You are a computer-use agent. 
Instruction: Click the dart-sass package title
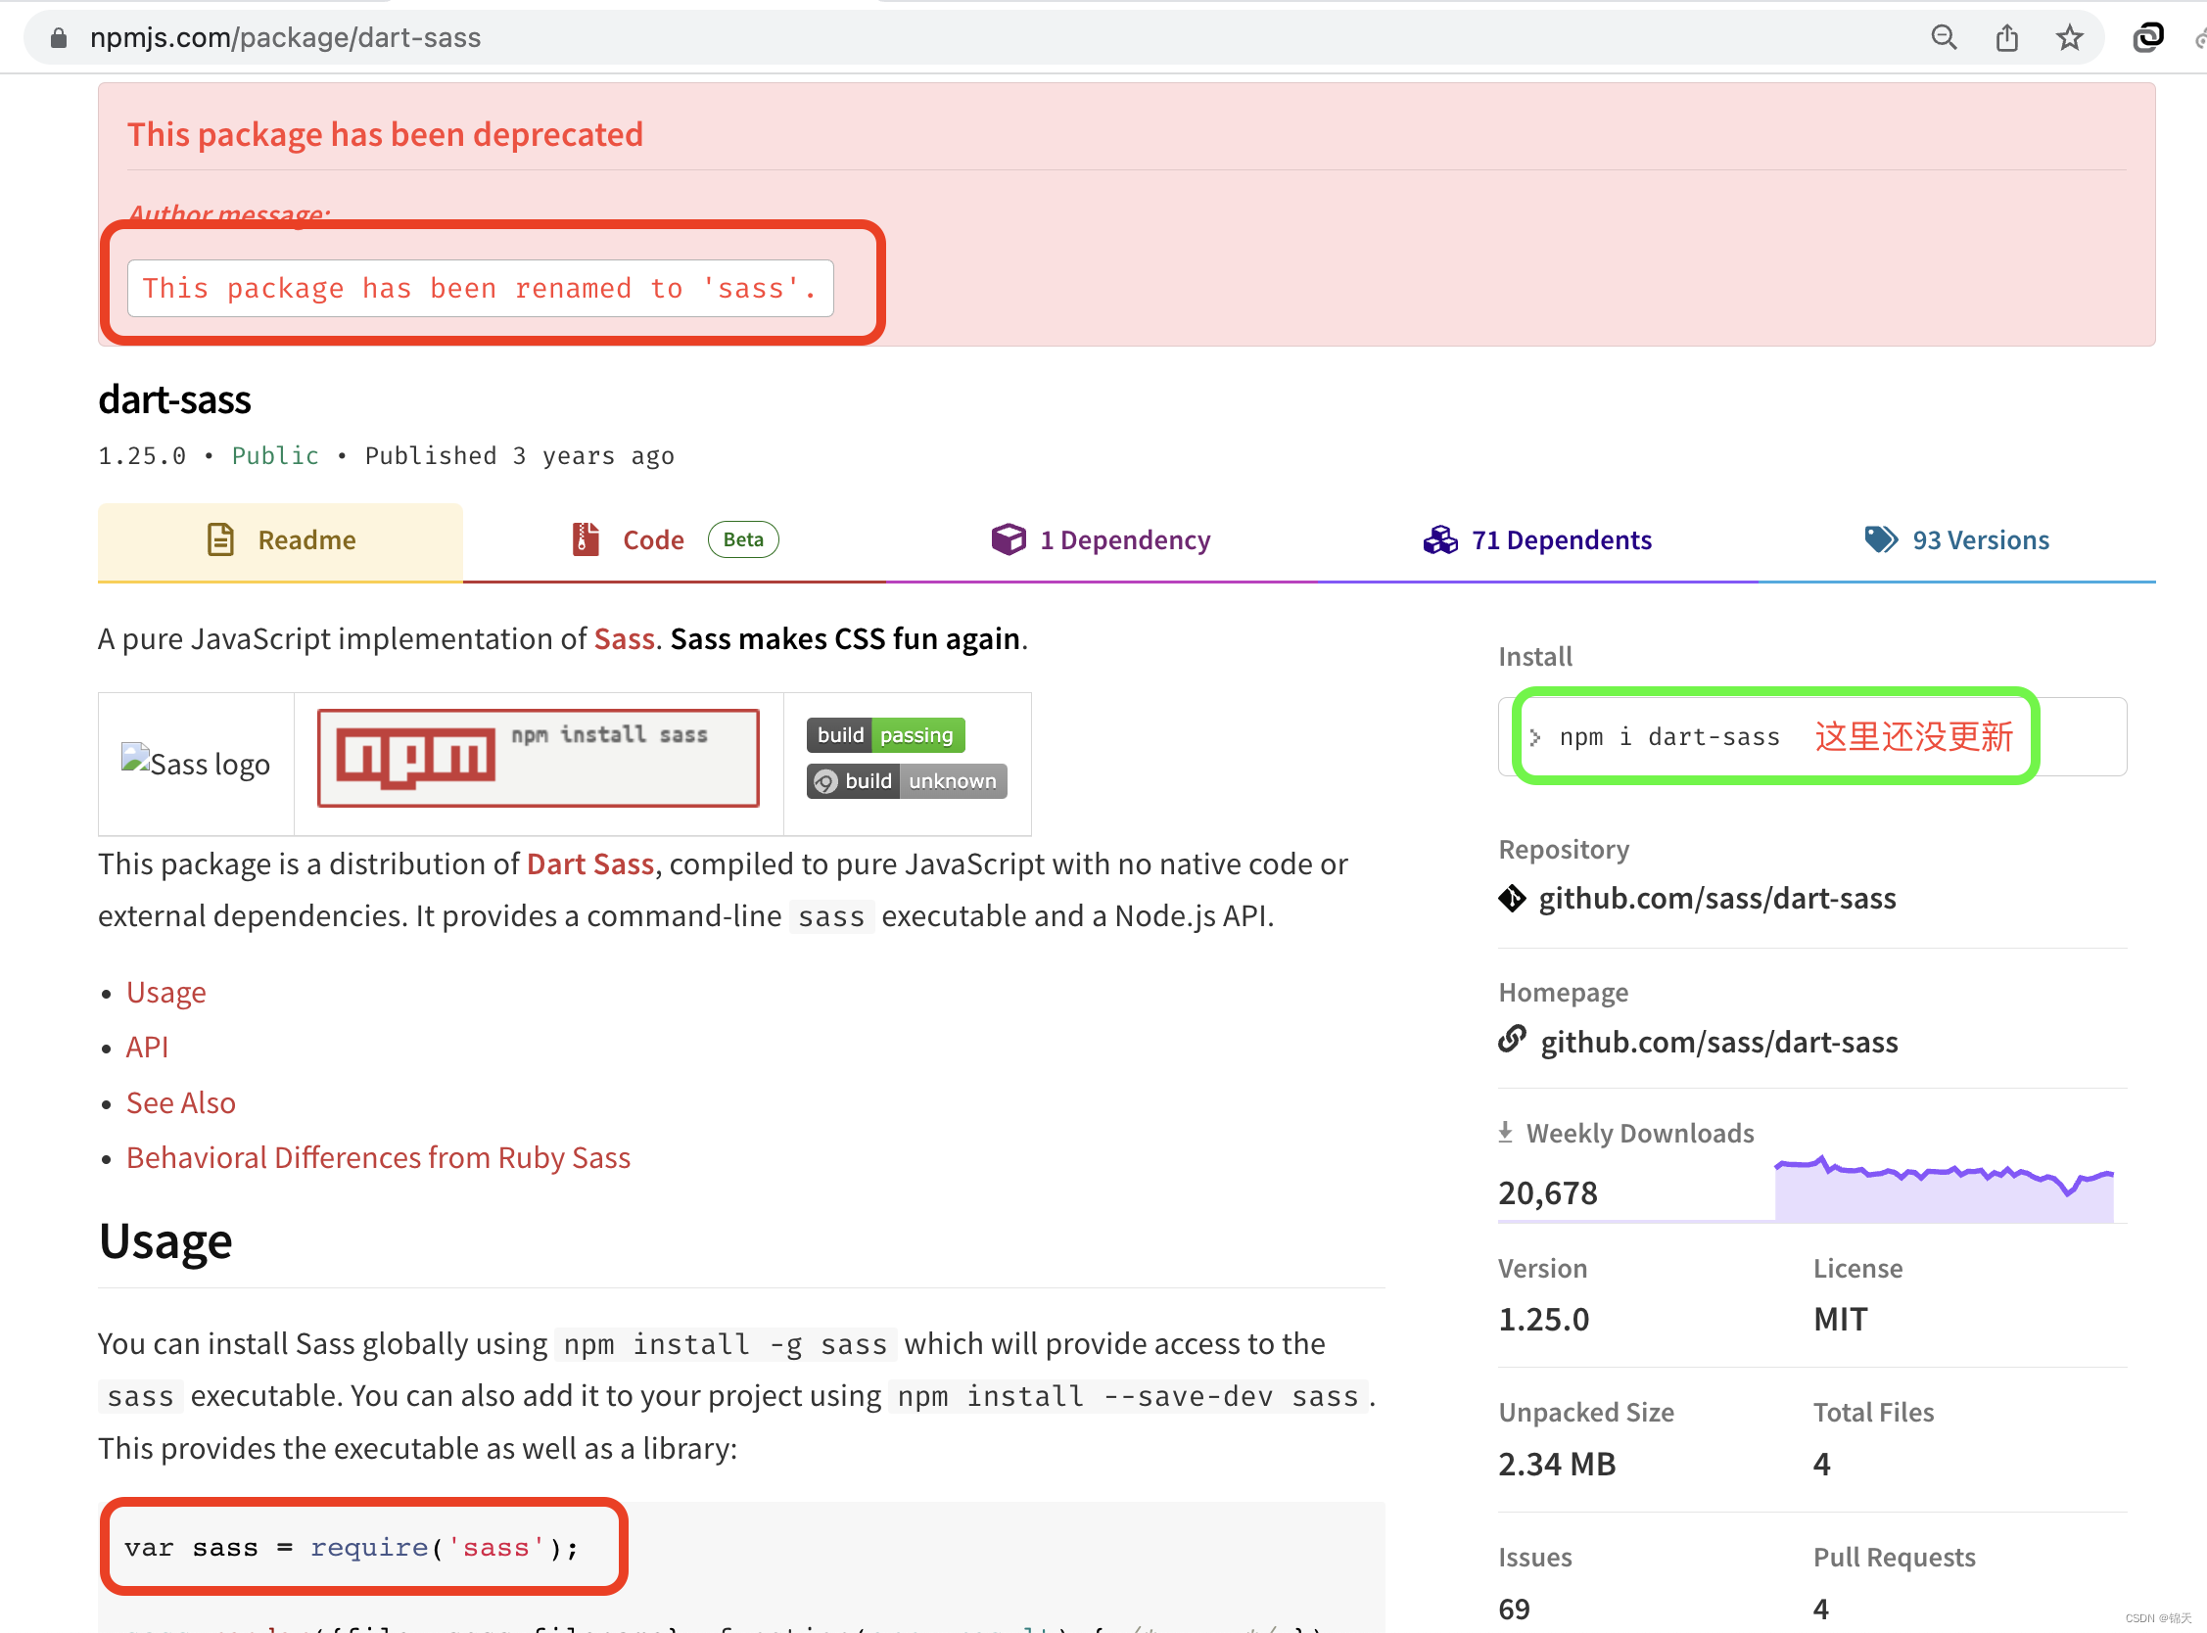(x=174, y=399)
